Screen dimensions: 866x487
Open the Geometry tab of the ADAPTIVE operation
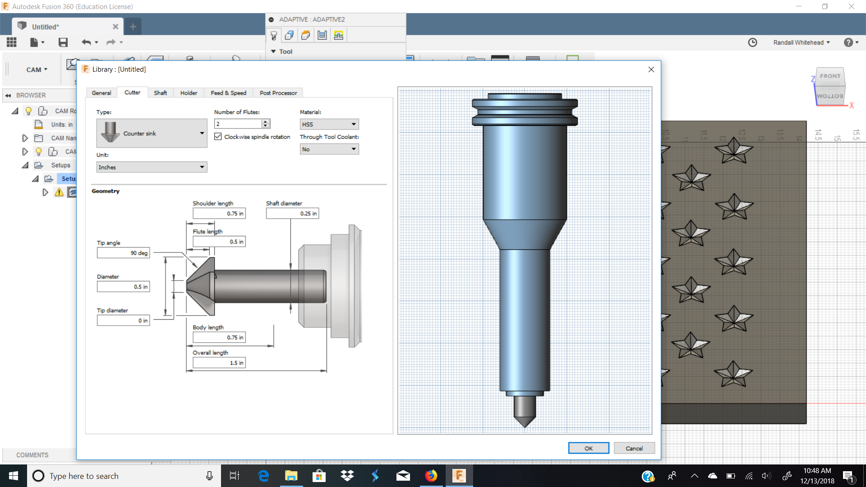coord(289,35)
